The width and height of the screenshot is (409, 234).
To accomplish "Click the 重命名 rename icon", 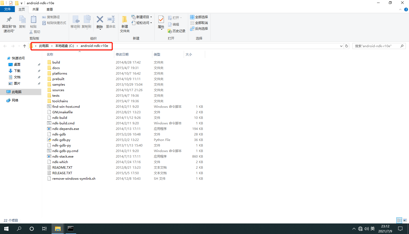I will tap(111, 19).
